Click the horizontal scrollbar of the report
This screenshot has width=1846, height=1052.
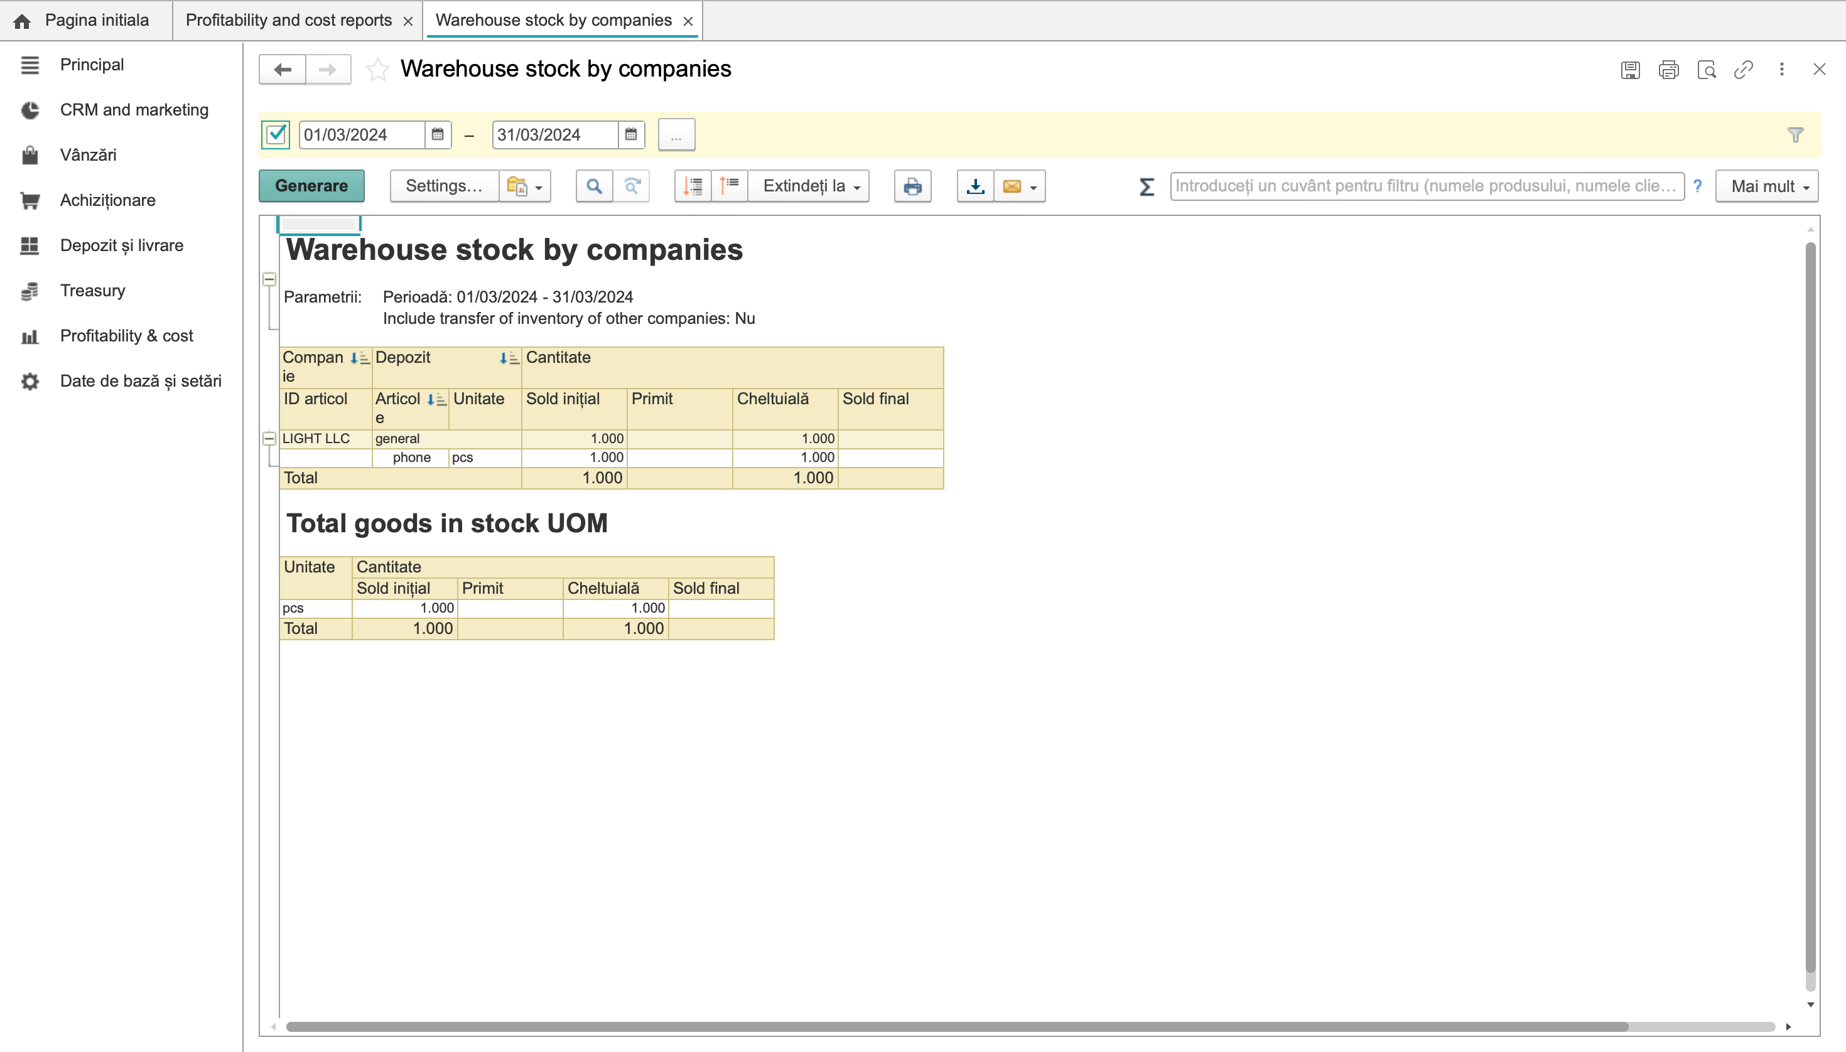tap(957, 1027)
